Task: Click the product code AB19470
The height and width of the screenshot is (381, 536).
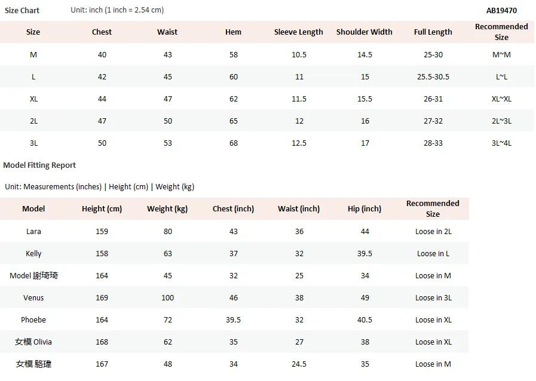Action: [501, 11]
